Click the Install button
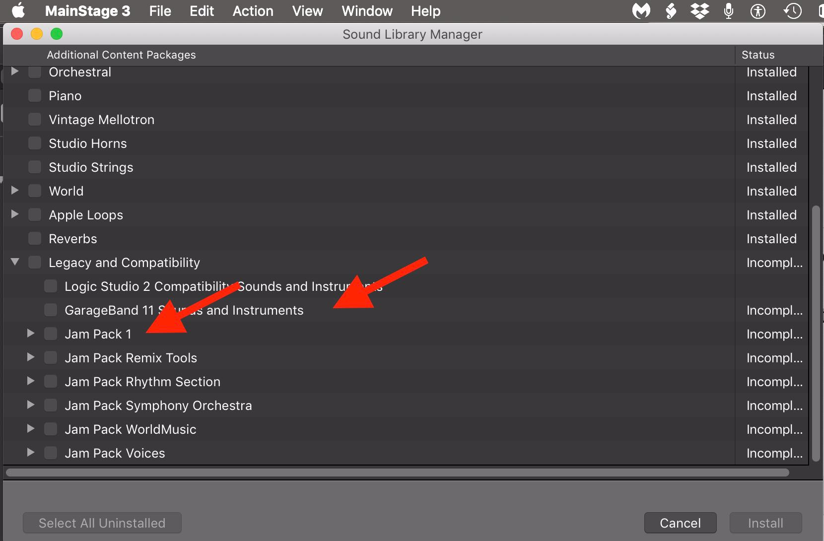This screenshot has height=541, width=824. (x=765, y=523)
